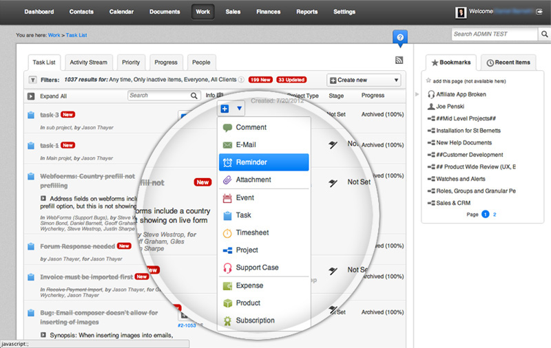Open Contacts in top navigation
Image resolution: width=551 pixels, height=348 pixels.
click(81, 12)
